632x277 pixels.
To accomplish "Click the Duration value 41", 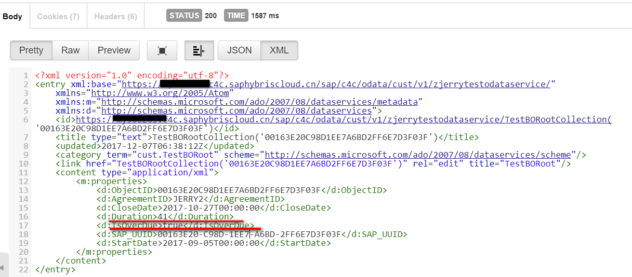I will point(162,217).
